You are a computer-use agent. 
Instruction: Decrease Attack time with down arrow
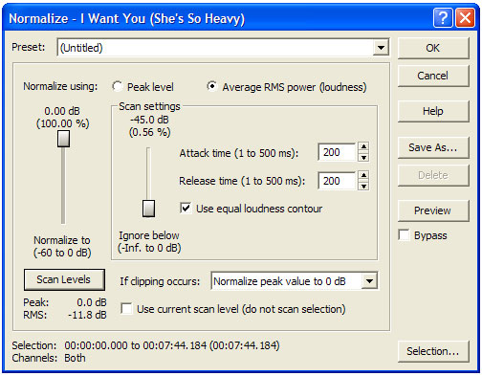coord(363,157)
